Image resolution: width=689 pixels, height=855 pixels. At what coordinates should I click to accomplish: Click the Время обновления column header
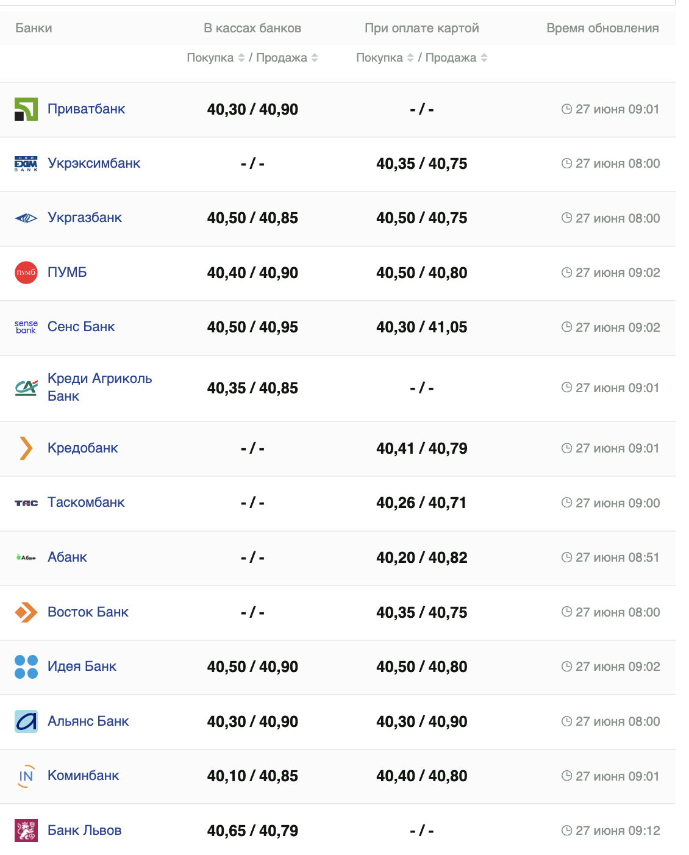click(602, 28)
